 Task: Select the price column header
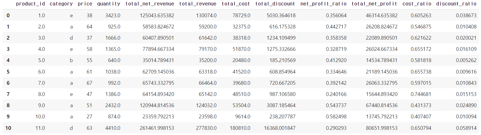[x=85, y=4]
